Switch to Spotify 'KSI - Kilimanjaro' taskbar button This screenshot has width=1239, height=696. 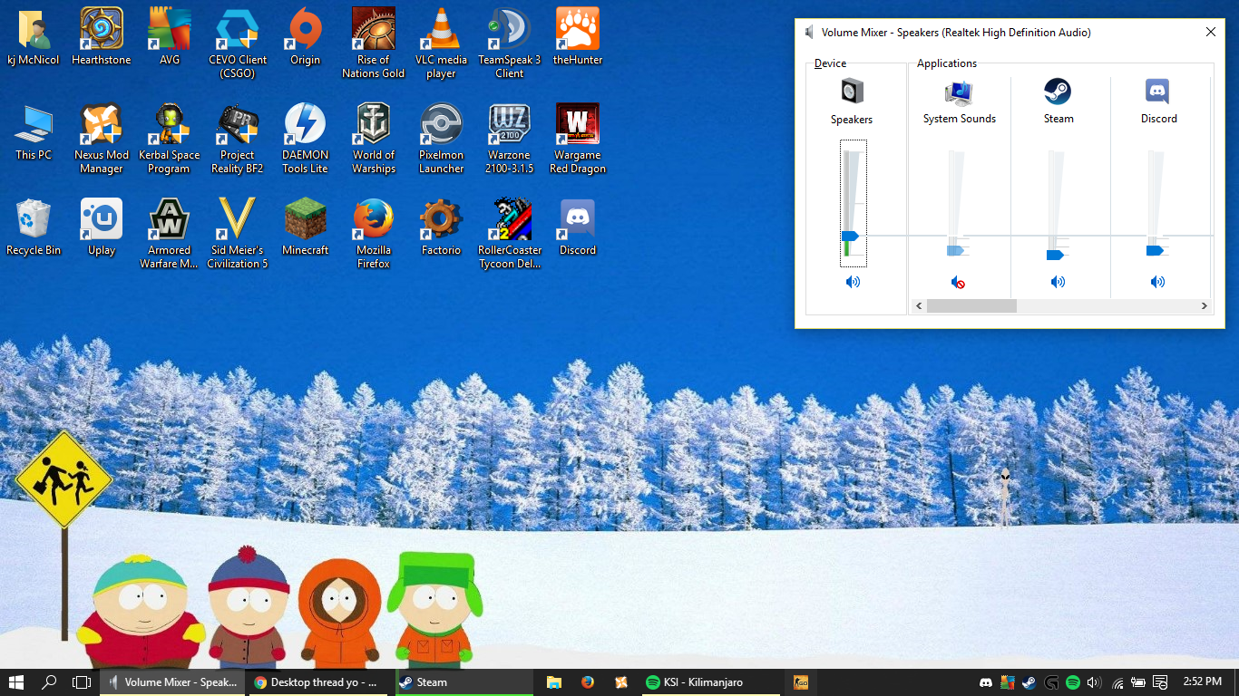click(710, 682)
